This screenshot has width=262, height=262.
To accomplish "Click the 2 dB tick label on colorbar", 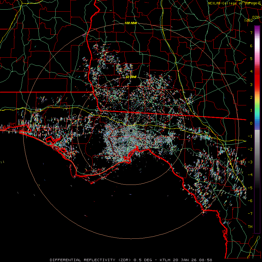I will [x=251, y=98].
